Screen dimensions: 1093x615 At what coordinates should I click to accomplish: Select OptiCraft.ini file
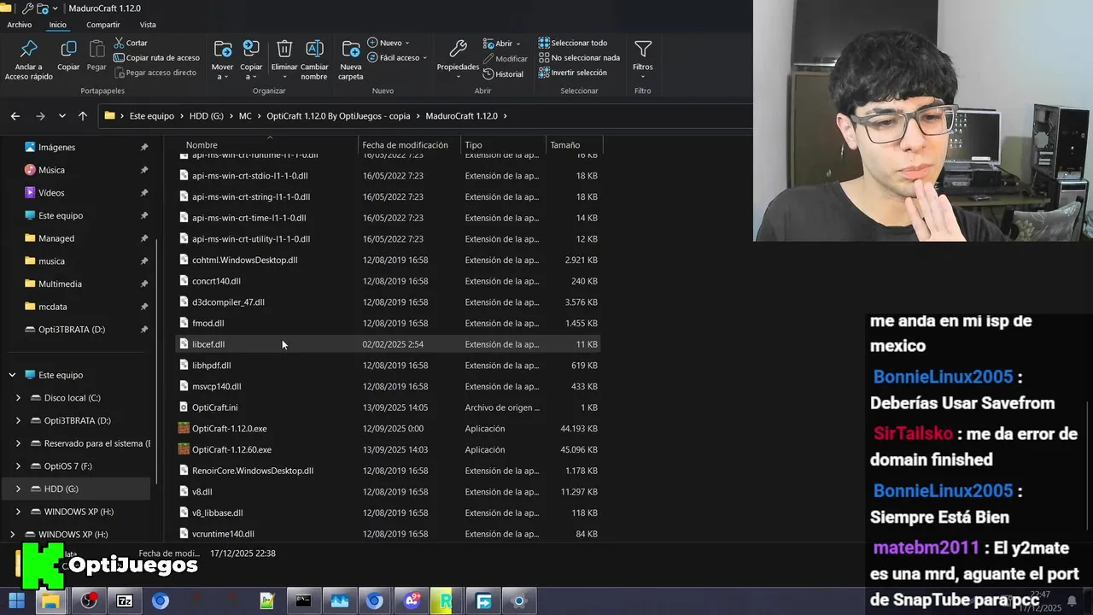(388, 407)
